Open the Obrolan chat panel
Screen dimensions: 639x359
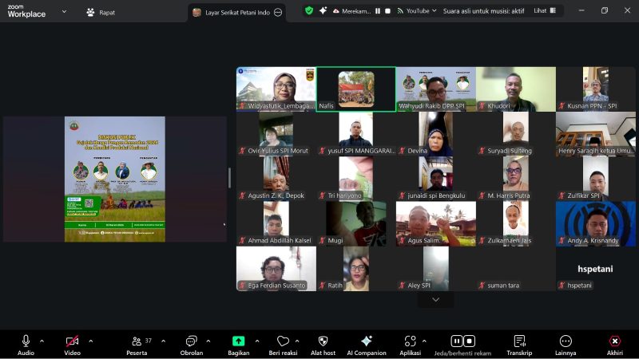click(x=191, y=341)
